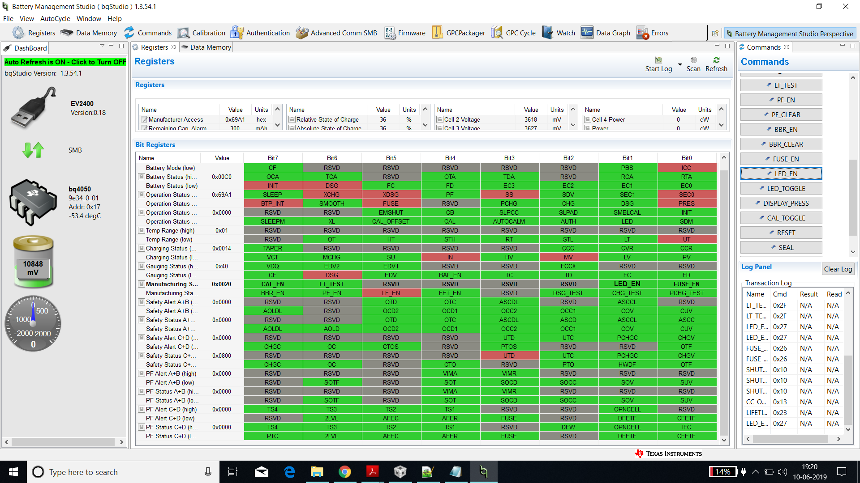
Task: Launch the GPCPackager tool
Action: [459, 33]
